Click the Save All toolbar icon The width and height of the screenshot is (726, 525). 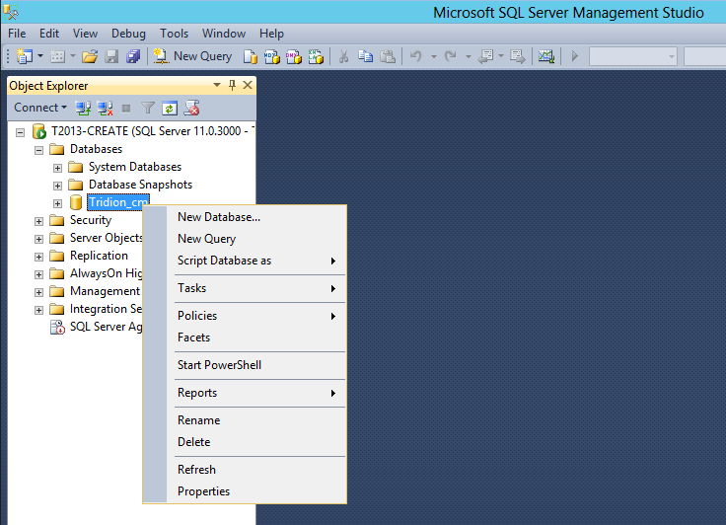[133, 56]
